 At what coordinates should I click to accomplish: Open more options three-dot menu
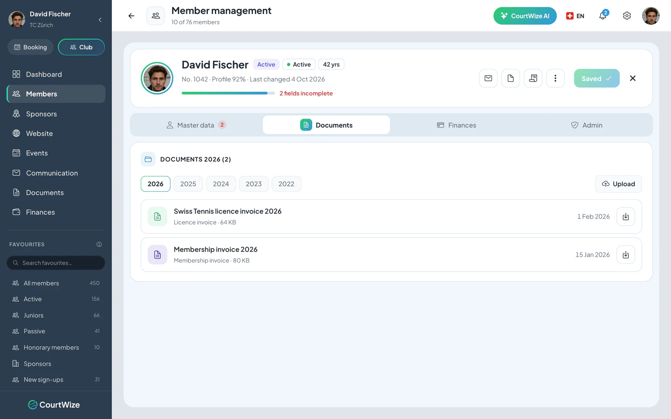point(555,78)
